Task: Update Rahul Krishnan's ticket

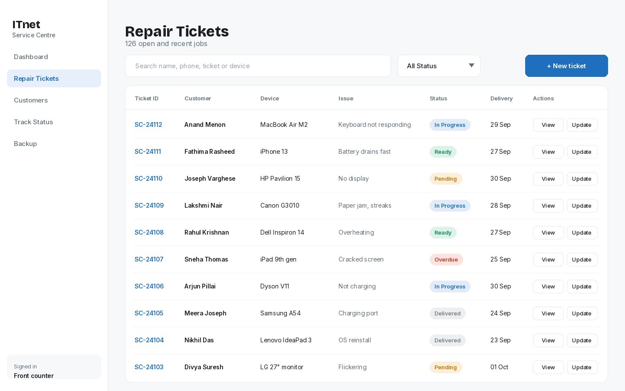Action: 582,232
